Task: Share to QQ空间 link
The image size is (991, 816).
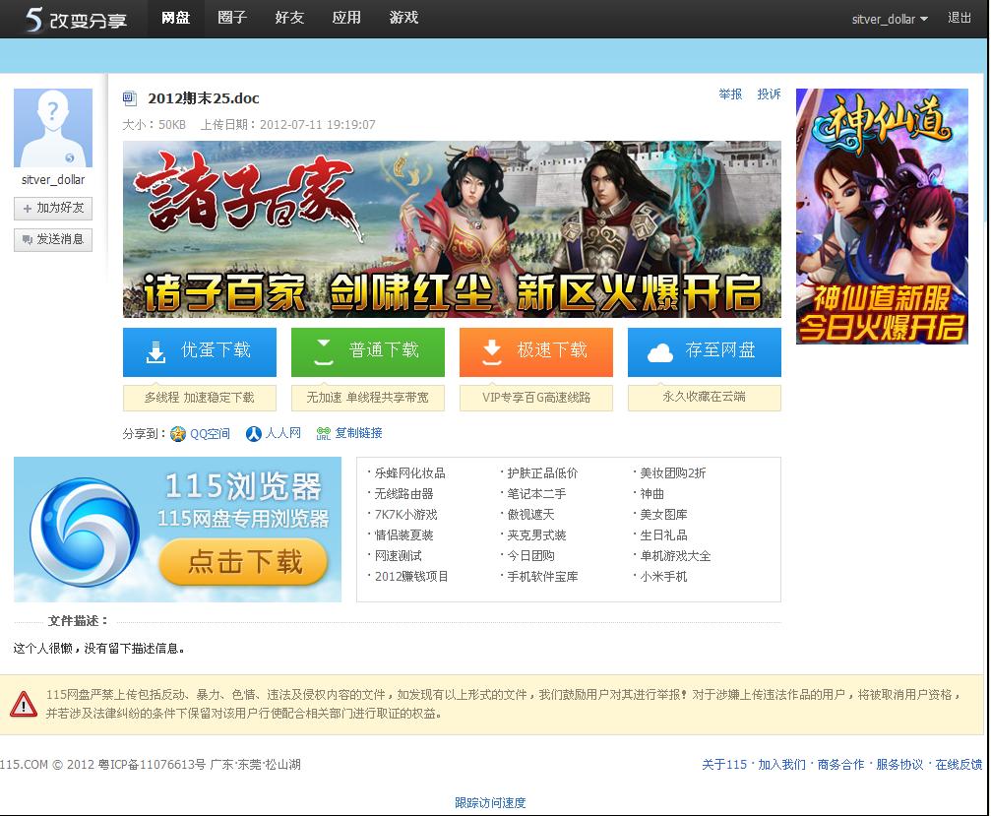Action: pyautogui.click(x=210, y=434)
